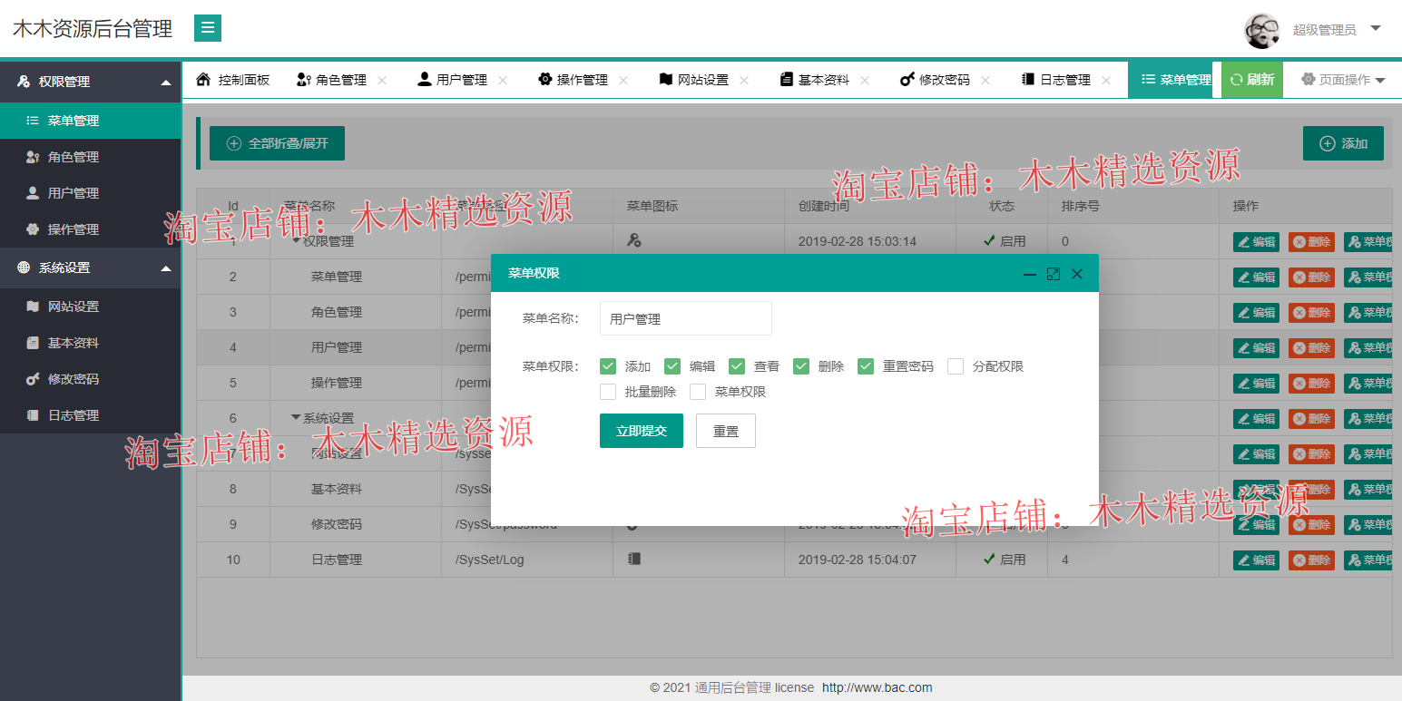Select 菜单管理 in the sidebar
The height and width of the screenshot is (701, 1402).
91,121
